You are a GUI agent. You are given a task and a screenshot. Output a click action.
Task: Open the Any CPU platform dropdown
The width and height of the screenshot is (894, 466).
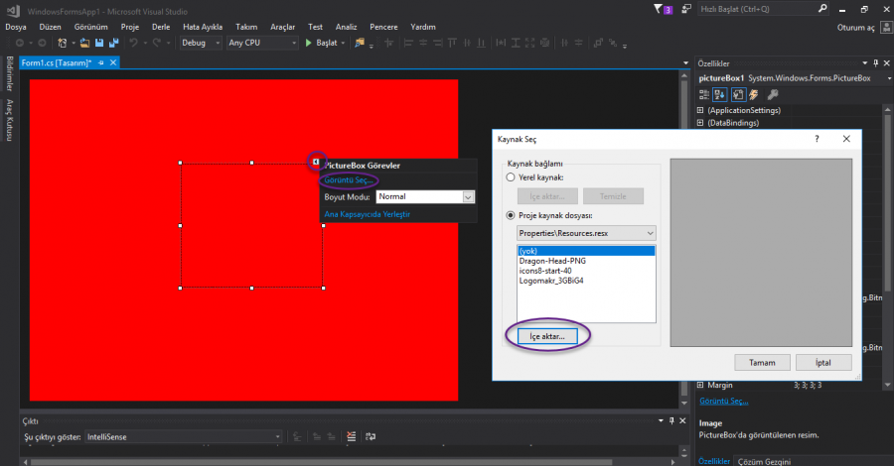point(262,43)
